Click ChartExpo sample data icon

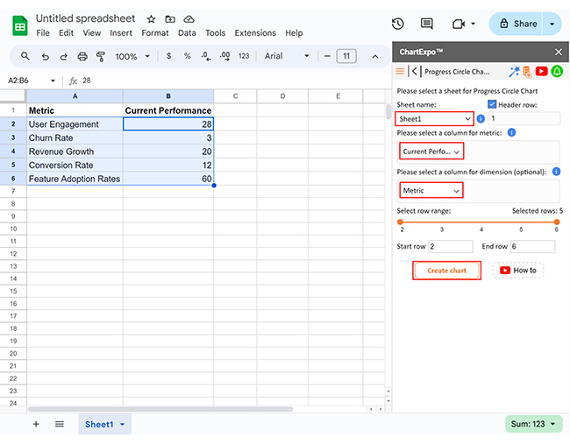coord(527,72)
